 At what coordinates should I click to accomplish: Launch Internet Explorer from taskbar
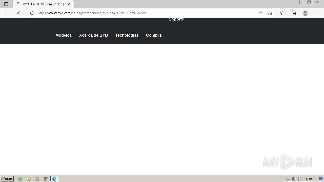20,179
